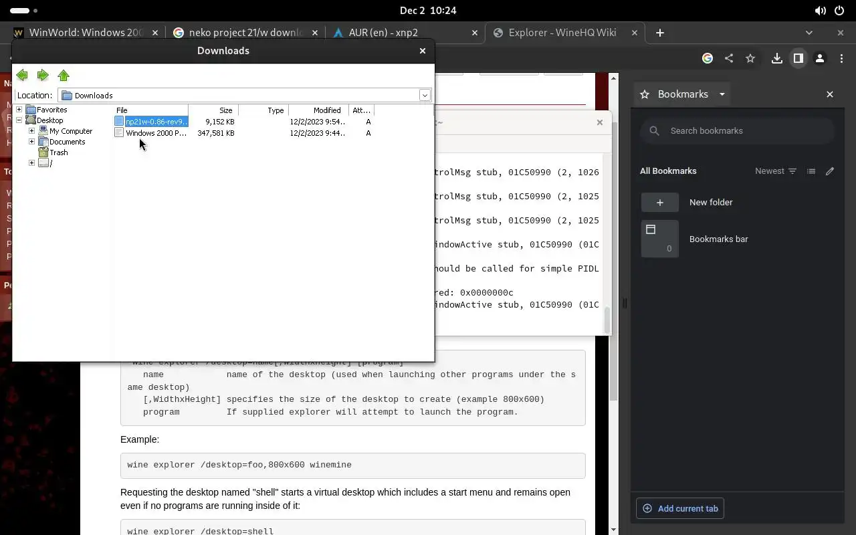Close the terminal window behind

coord(599,122)
